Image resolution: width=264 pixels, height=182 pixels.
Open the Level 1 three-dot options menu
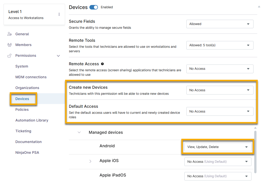point(59,14)
